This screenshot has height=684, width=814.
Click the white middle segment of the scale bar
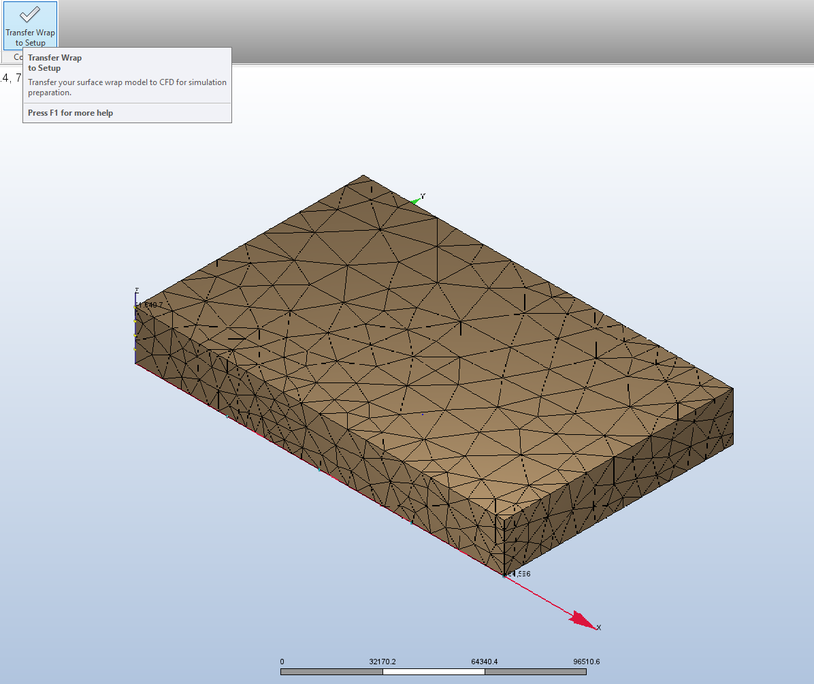(434, 672)
